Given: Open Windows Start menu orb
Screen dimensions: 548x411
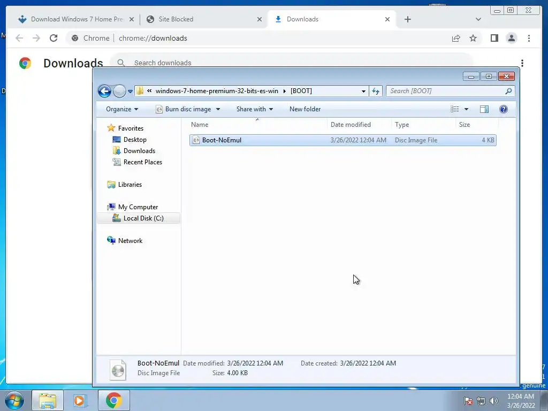Looking at the screenshot, I should pos(14,400).
